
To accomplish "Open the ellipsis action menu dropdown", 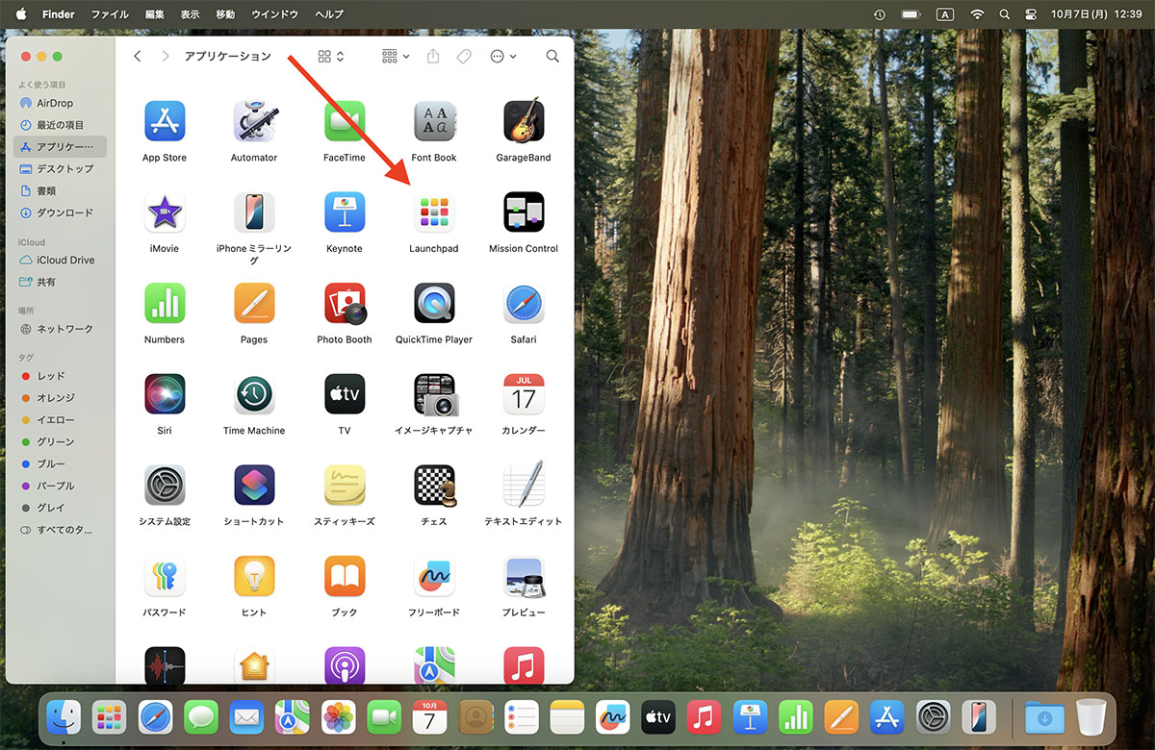I will (x=503, y=57).
